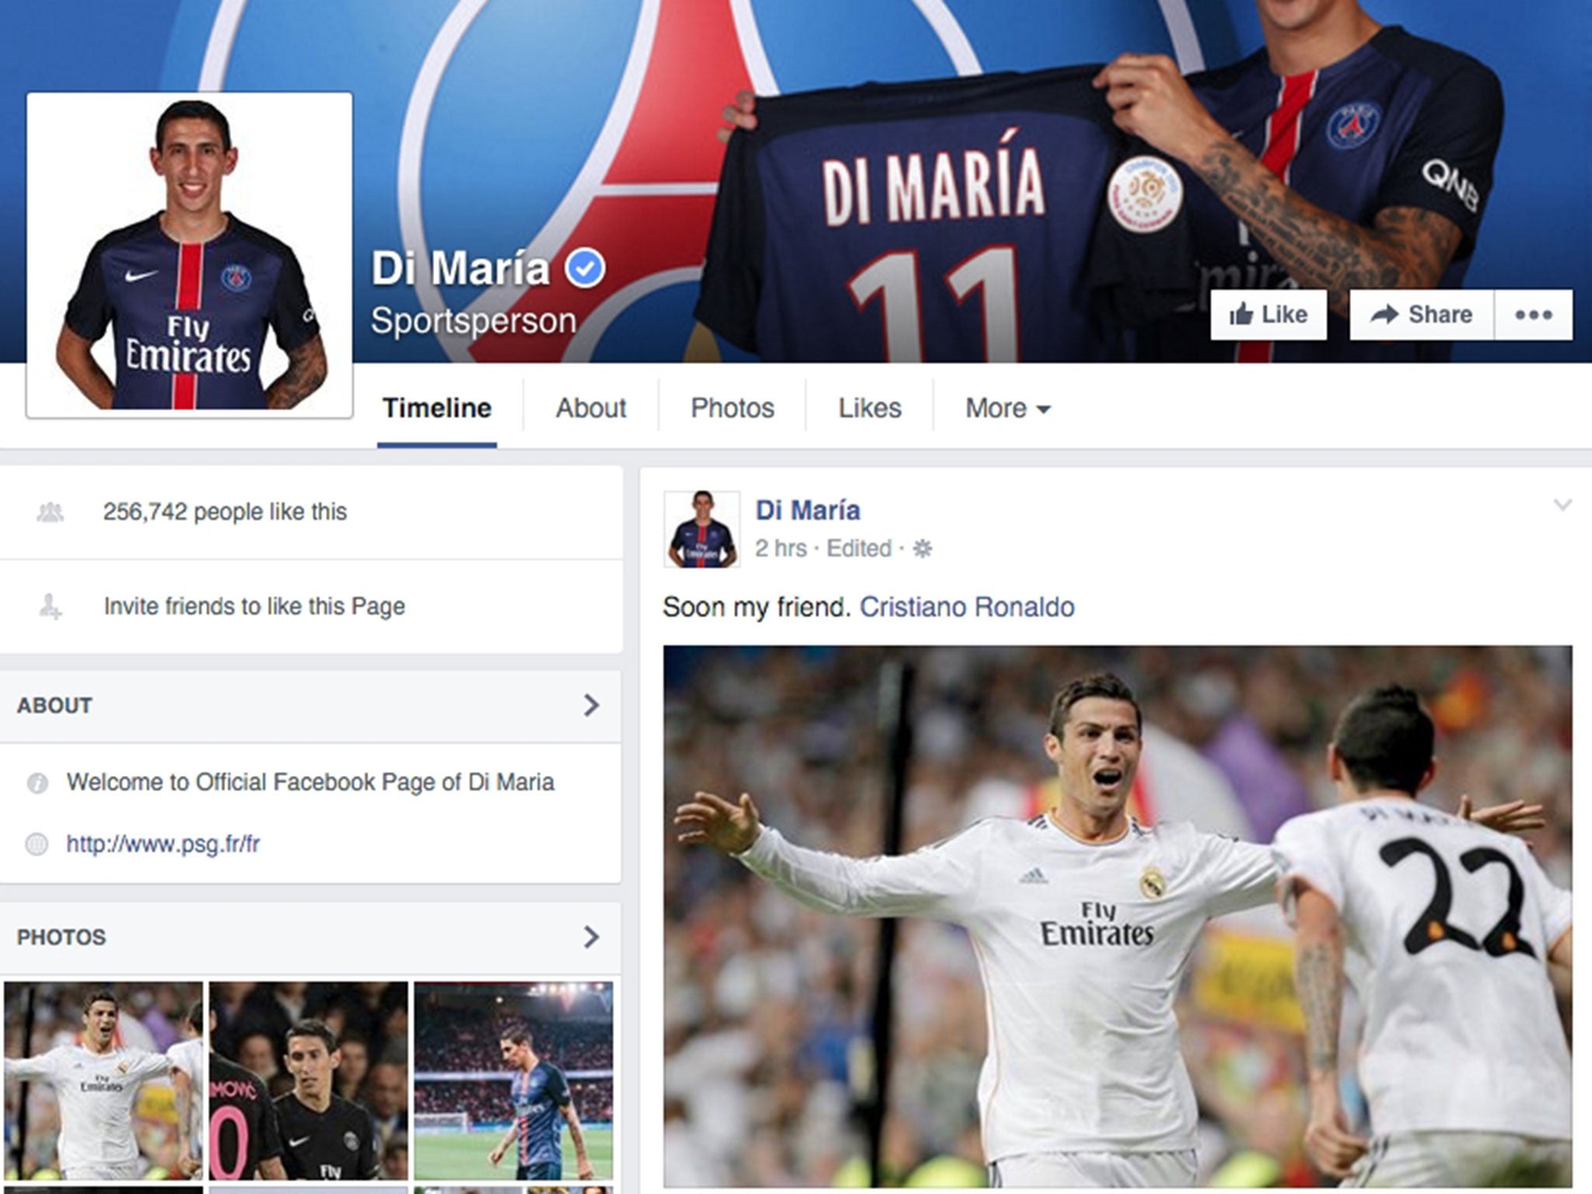Click the blue verified badge beside Di María

pyautogui.click(x=585, y=269)
